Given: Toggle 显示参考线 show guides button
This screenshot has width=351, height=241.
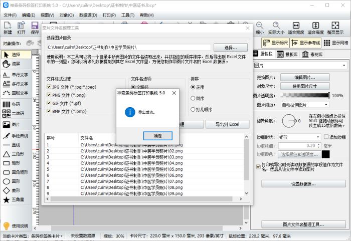Looking at the screenshot, I should point(305,43).
